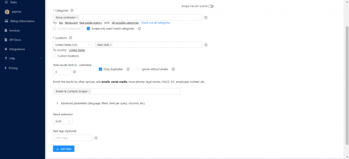Open the Check out all categories link

click(155, 23)
